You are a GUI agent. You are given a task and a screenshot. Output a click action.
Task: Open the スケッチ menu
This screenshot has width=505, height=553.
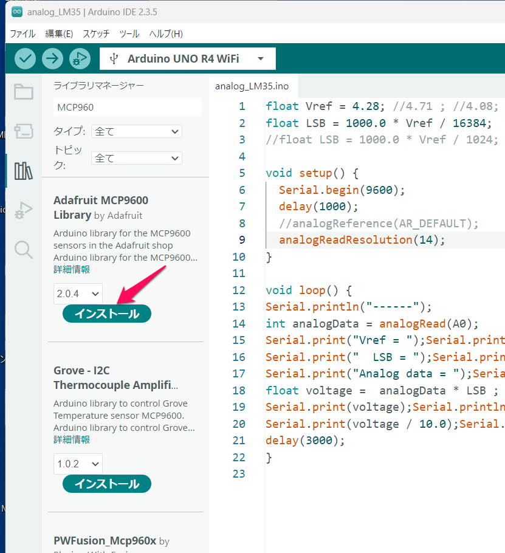pos(96,34)
